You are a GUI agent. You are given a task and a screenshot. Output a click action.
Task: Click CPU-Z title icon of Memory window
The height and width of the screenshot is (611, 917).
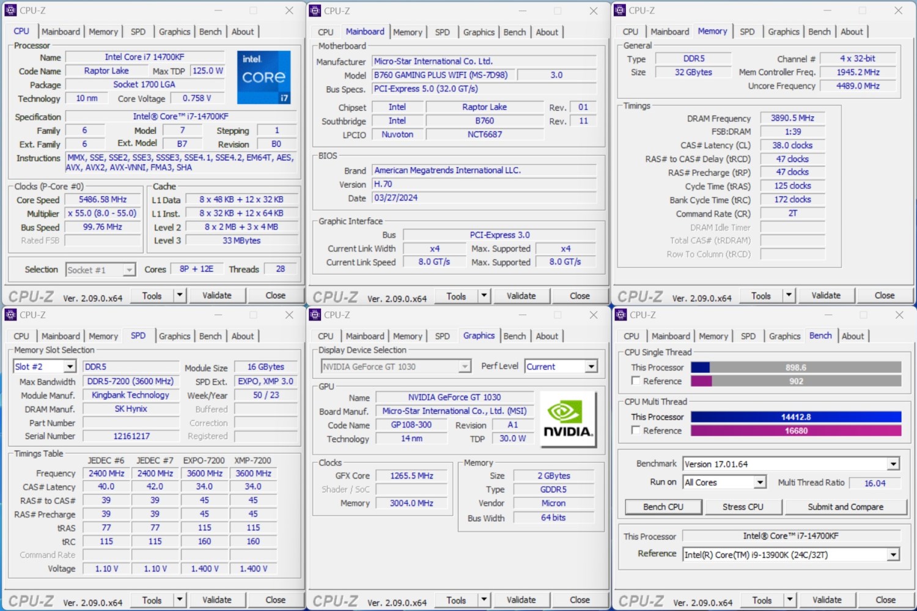click(x=619, y=10)
